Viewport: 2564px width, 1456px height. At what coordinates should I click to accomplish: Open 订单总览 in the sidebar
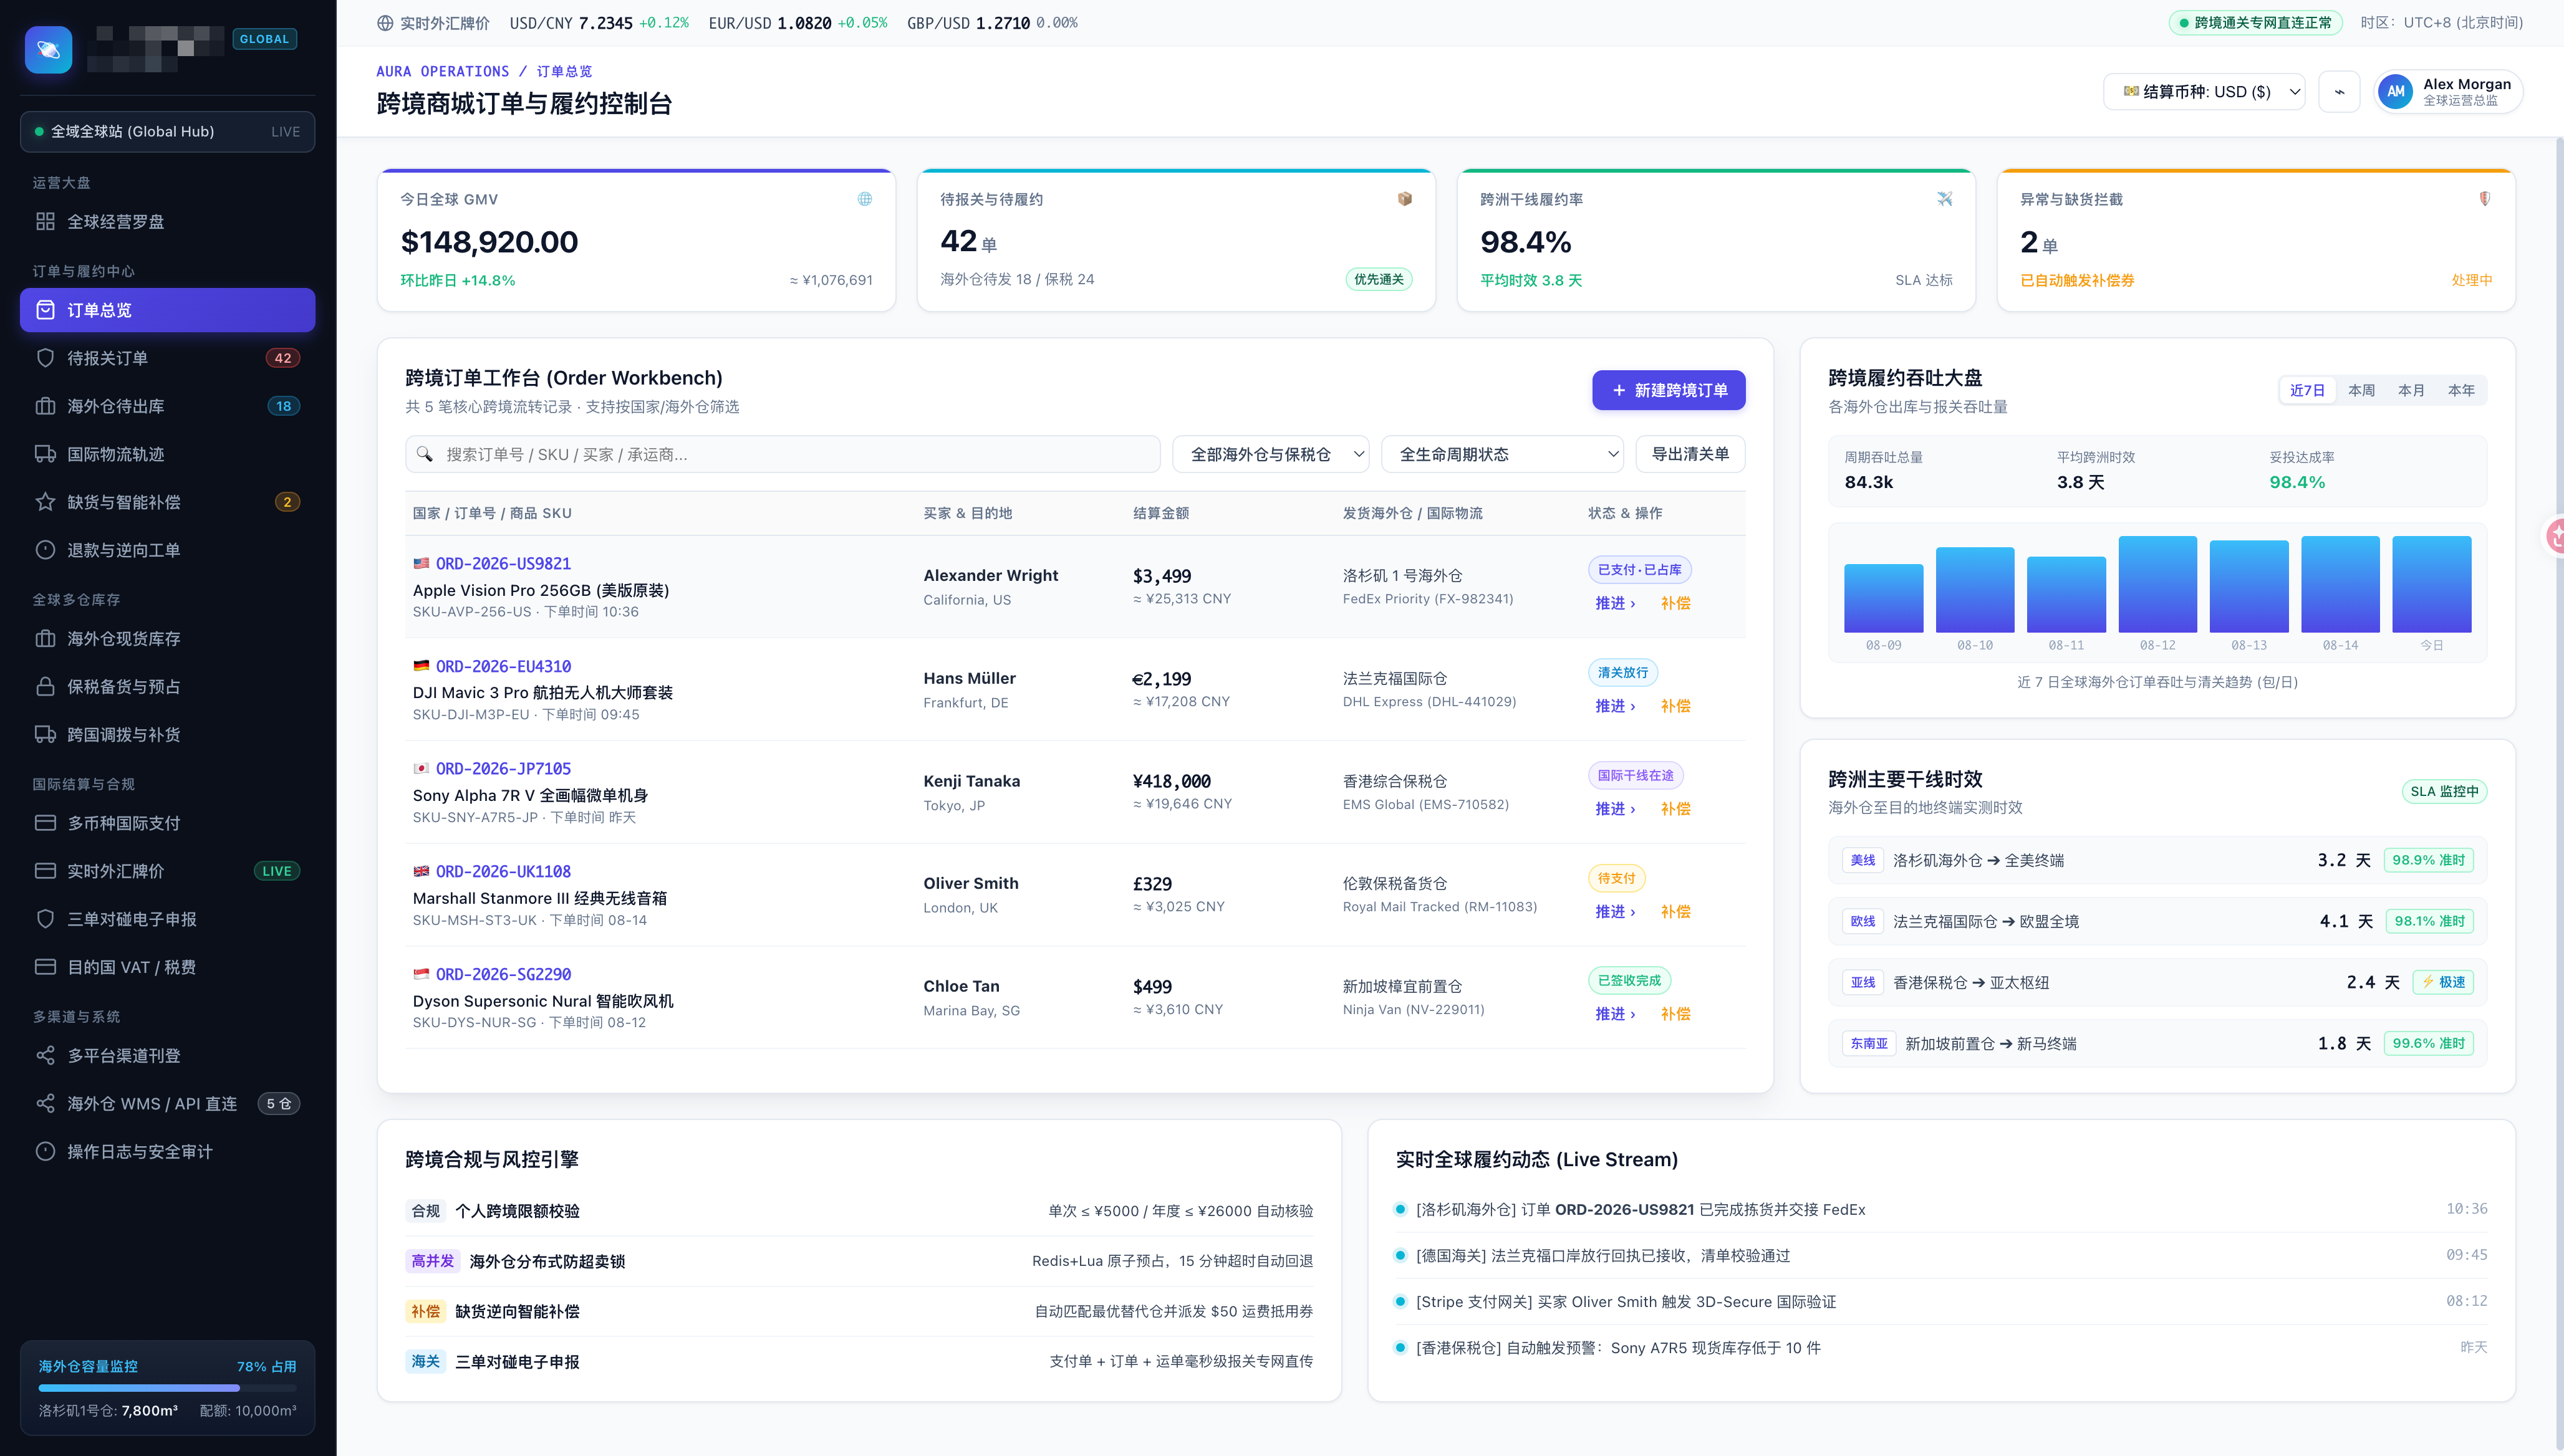(x=167, y=310)
